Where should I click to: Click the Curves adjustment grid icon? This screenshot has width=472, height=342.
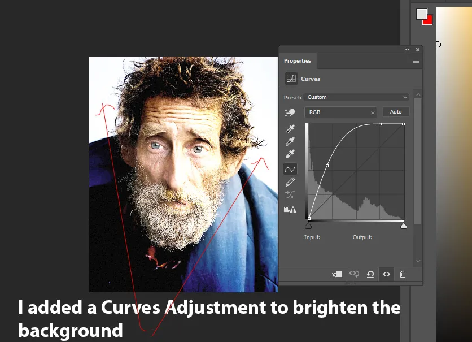(x=291, y=79)
